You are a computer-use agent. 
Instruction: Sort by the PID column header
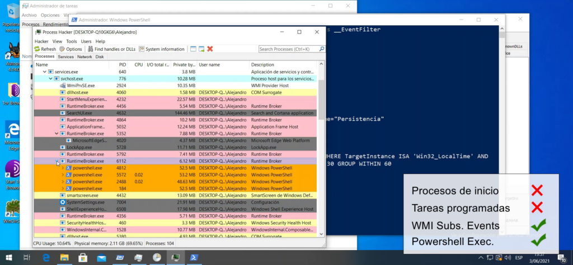(x=119, y=65)
